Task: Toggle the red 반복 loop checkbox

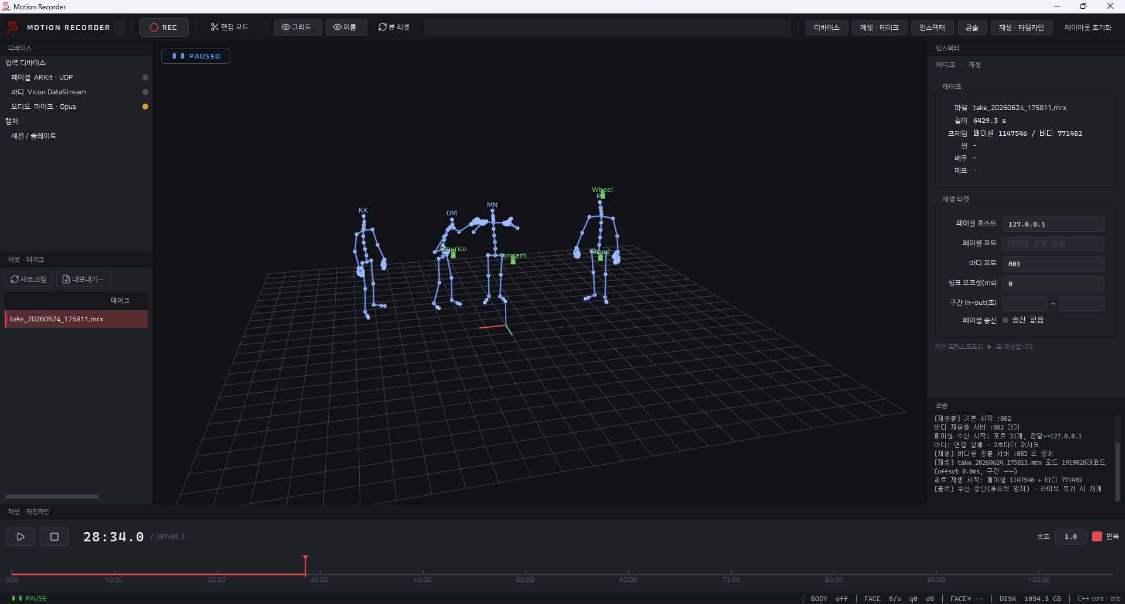Action: tap(1097, 536)
